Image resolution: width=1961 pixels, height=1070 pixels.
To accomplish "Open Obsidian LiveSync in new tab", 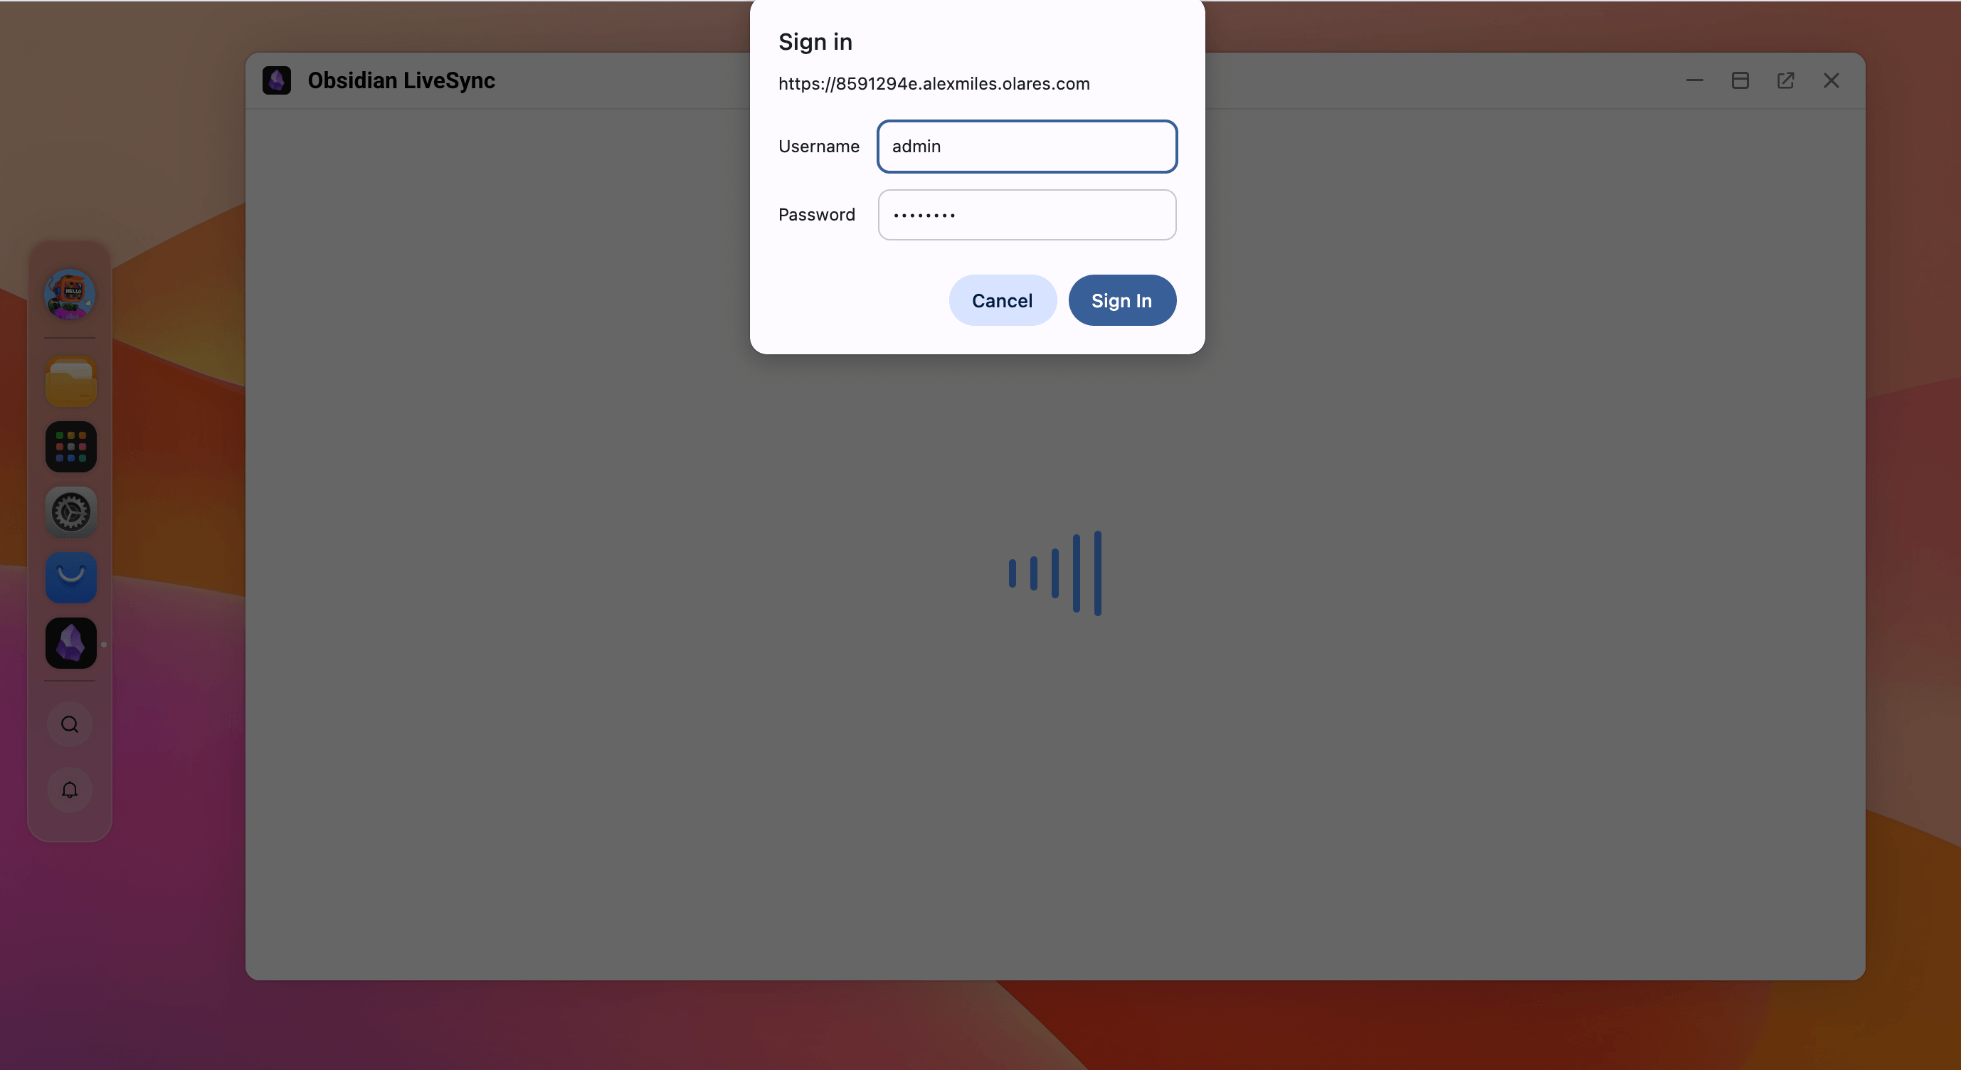I will click(x=1786, y=80).
